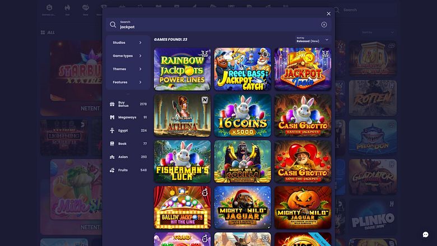Open Ballin' Jackpots Hit the Line game

(x=182, y=207)
